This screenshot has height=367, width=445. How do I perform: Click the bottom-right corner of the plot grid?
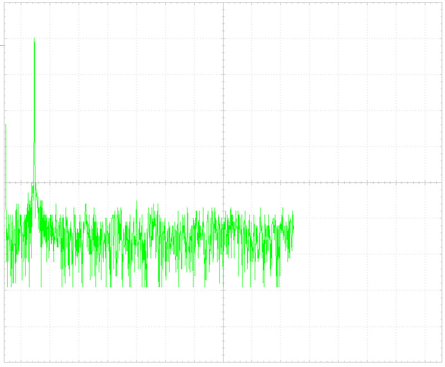[x=441, y=362]
